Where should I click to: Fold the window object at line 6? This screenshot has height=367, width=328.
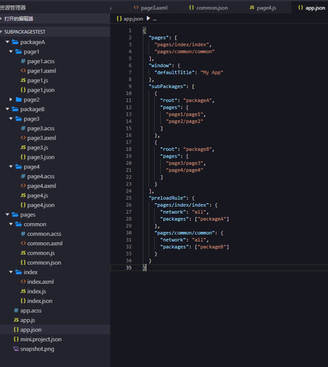pos(139,65)
